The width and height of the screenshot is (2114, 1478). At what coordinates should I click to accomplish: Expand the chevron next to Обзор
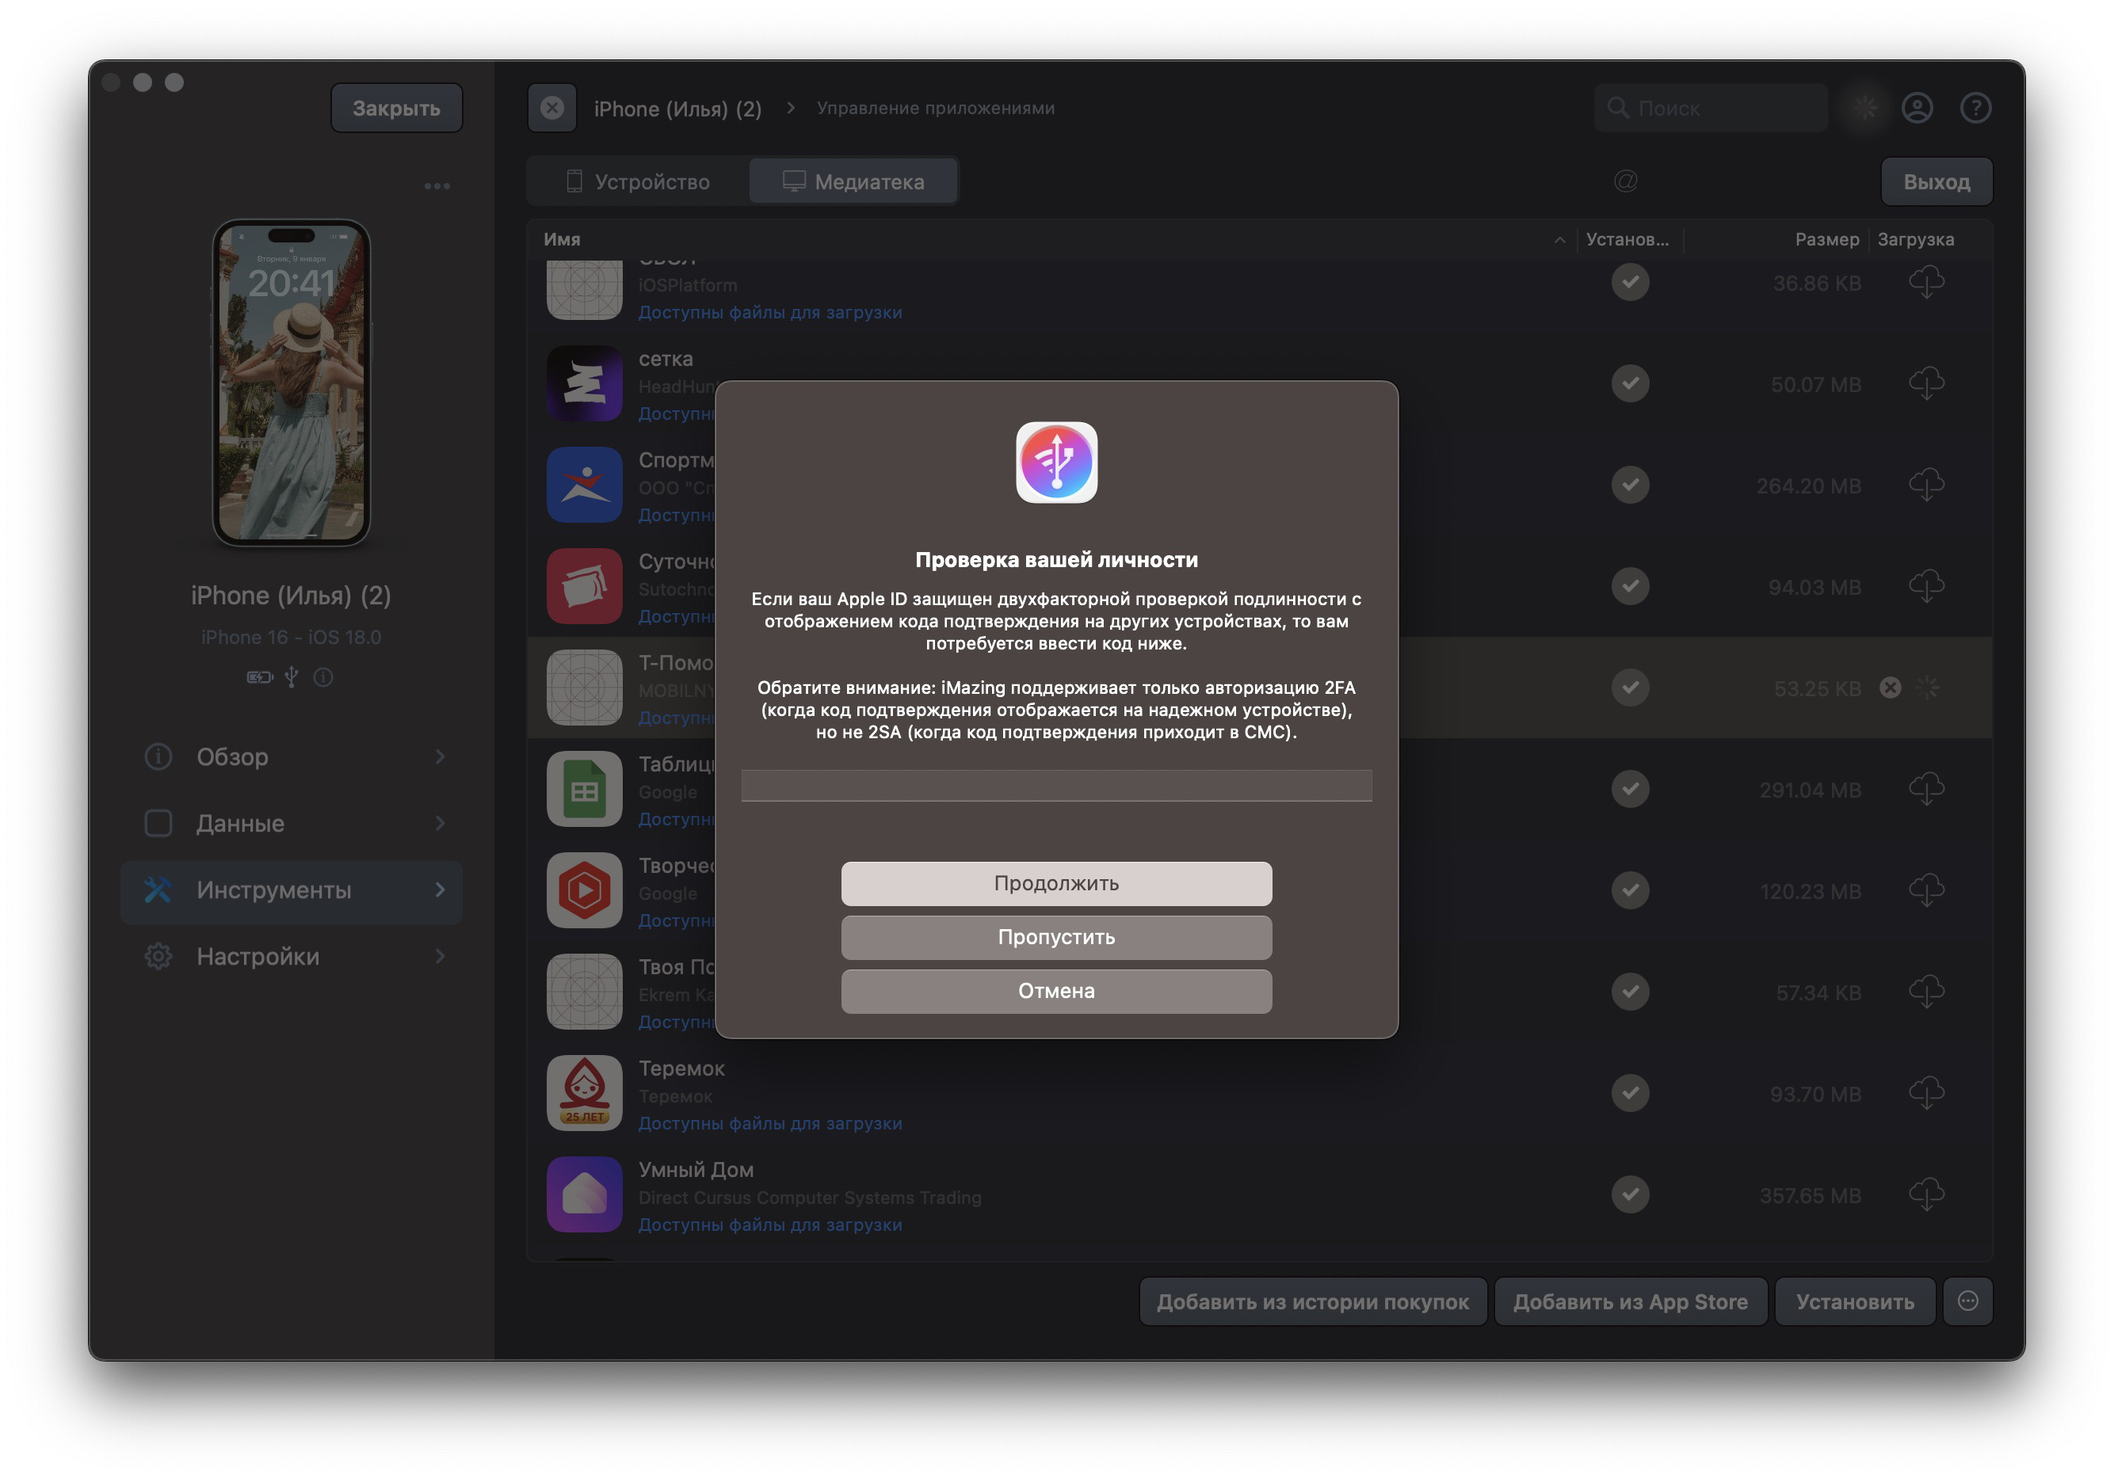440,756
